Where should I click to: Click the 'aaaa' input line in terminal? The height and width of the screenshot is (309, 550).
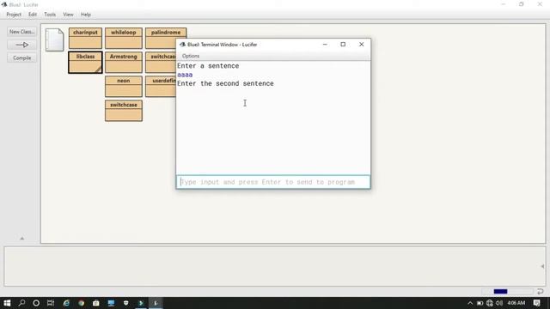coord(185,75)
